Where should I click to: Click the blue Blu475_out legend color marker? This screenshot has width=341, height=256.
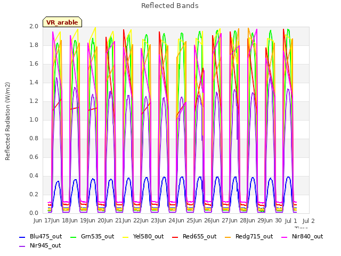(x=22, y=237)
